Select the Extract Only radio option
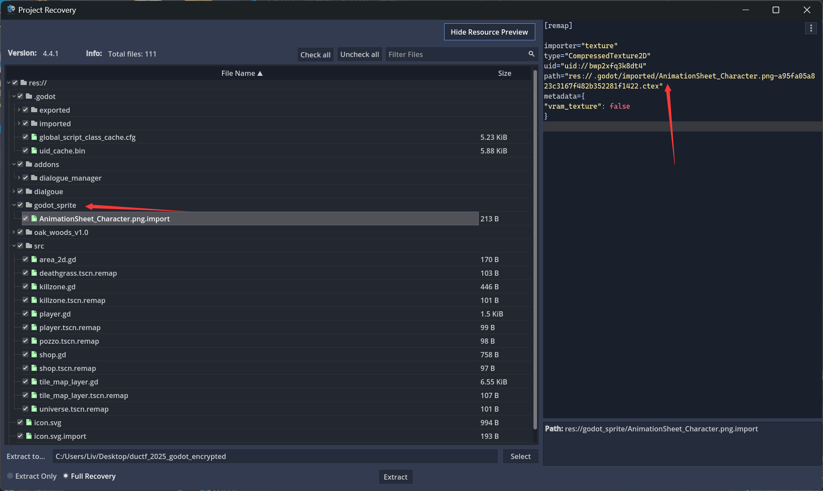The height and width of the screenshot is (491, 823). point(32,476)
